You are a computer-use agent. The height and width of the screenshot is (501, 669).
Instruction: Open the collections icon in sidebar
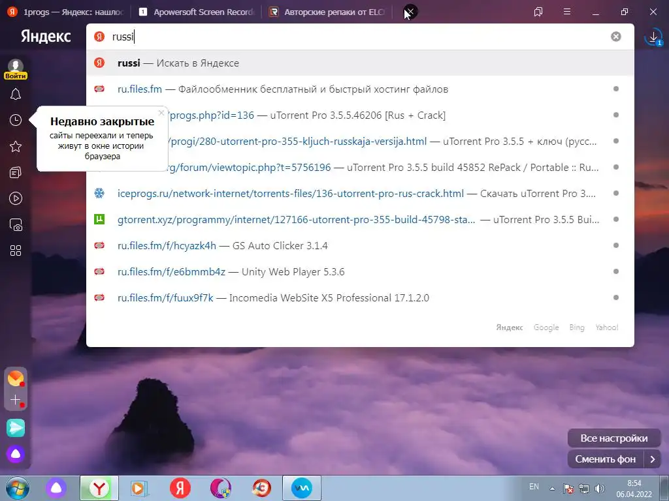click(x=16, y=172)
